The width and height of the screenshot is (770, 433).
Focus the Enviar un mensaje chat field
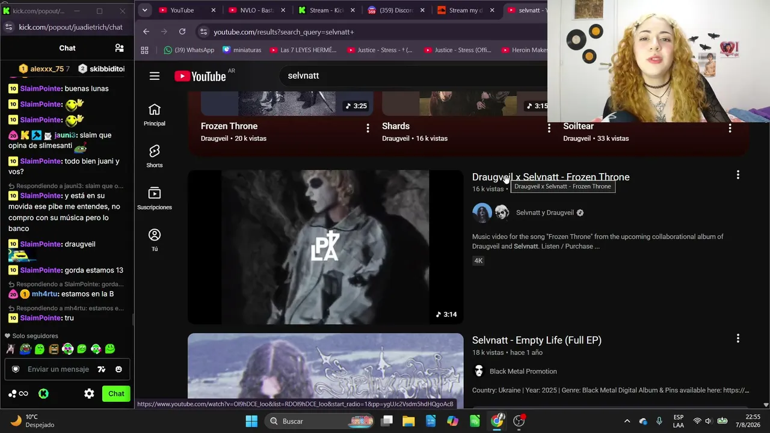click(58, 369)
